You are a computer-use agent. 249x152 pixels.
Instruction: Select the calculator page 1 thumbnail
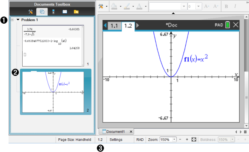[x=53, y=45]
